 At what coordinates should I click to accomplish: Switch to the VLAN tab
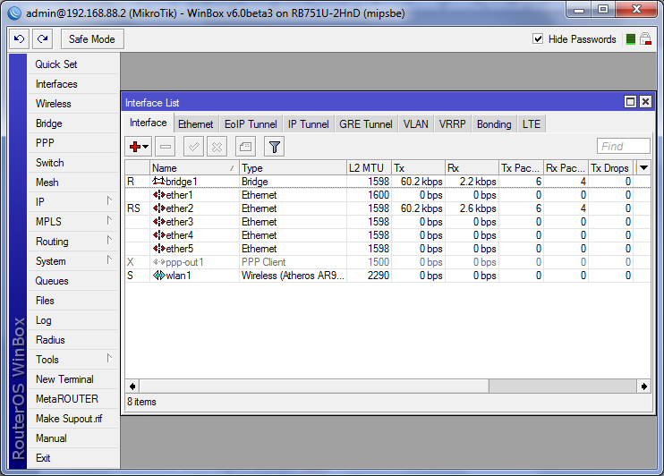click(415, 124)
